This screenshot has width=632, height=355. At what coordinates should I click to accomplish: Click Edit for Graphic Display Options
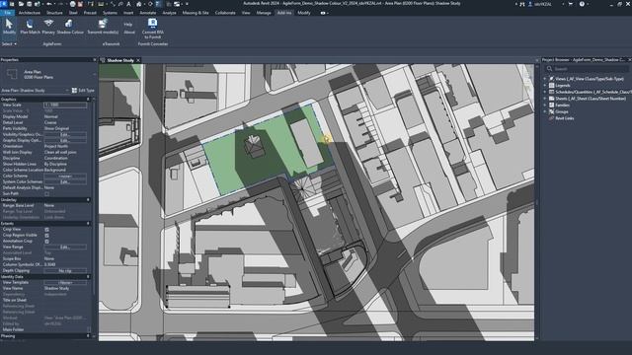pos(65,140)
